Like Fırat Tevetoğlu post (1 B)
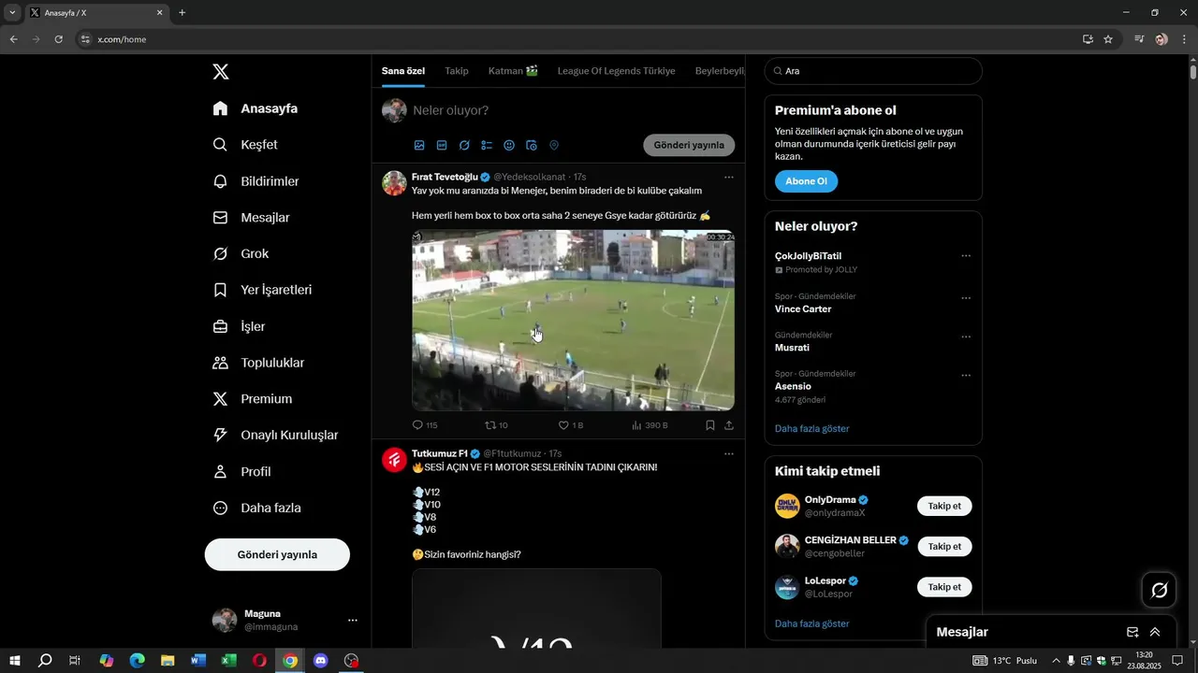1198x673 pixels. [x=571, y=425]
